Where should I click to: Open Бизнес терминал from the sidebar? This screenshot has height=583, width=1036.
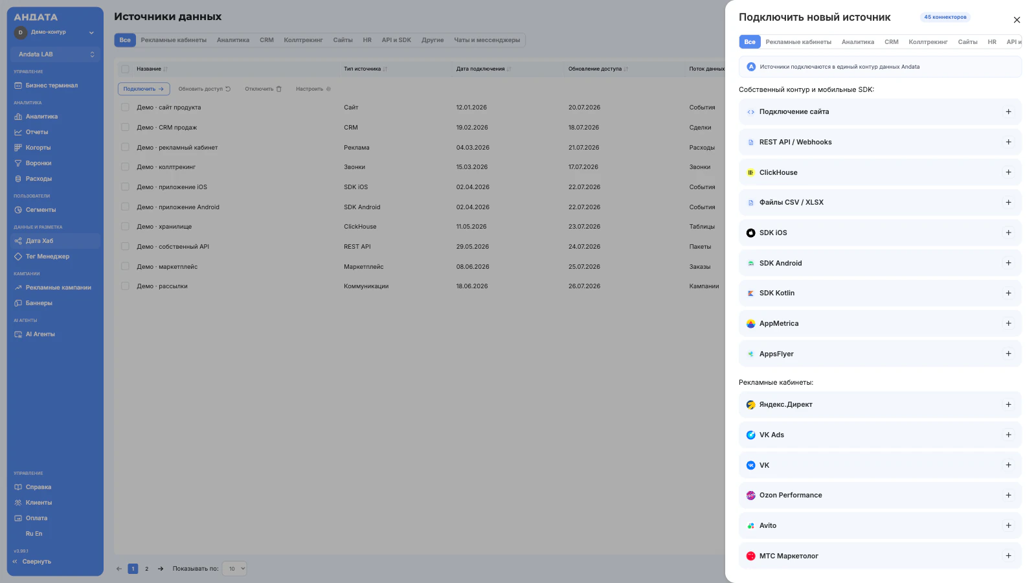pos(55,86)
